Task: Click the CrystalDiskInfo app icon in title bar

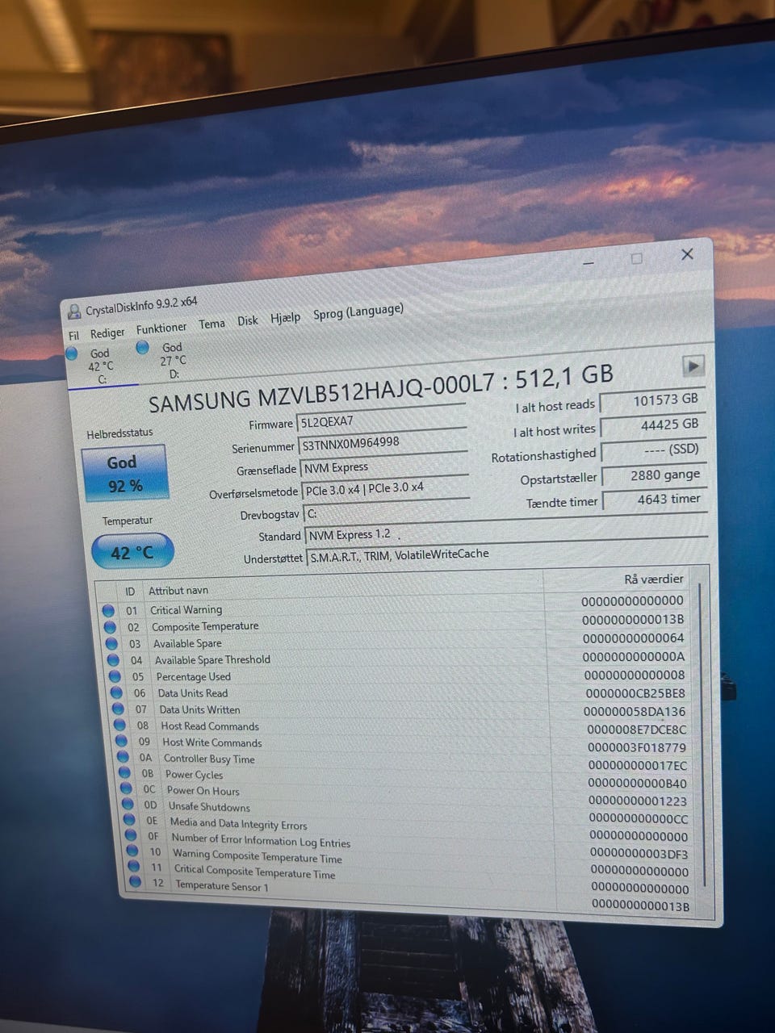Action: [x=74, y=312]
